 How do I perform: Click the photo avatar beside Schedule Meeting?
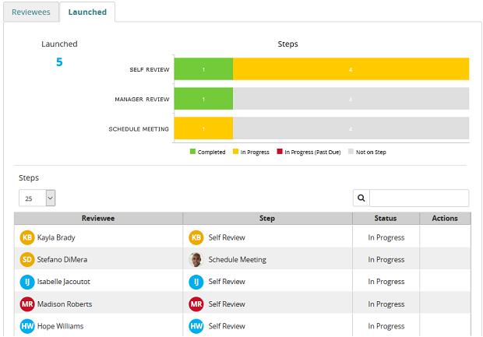pos(196,259)
